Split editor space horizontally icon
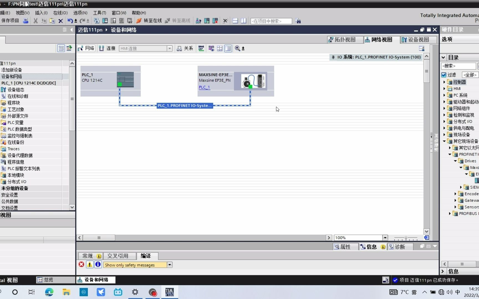Screen dimensions: 479x299 click(x=235, y=21)
